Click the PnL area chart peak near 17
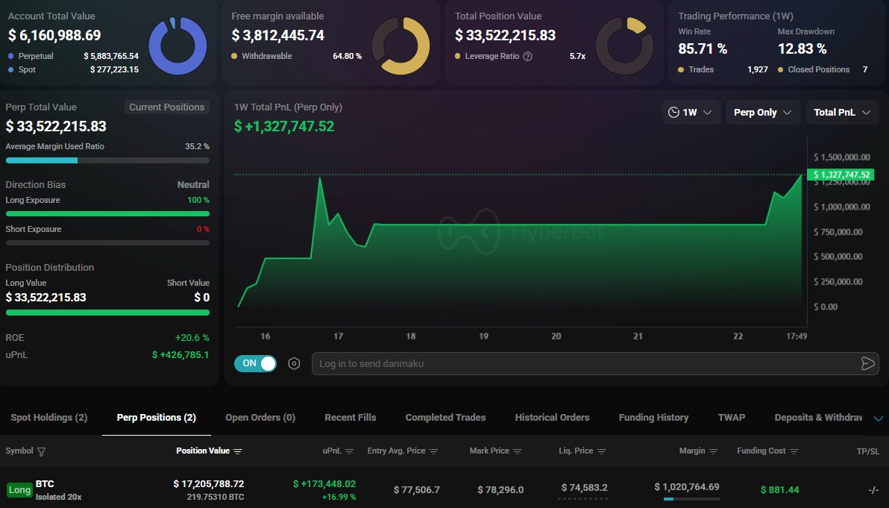The width and height of the screenshot is (889, 508). pos(321,178)
